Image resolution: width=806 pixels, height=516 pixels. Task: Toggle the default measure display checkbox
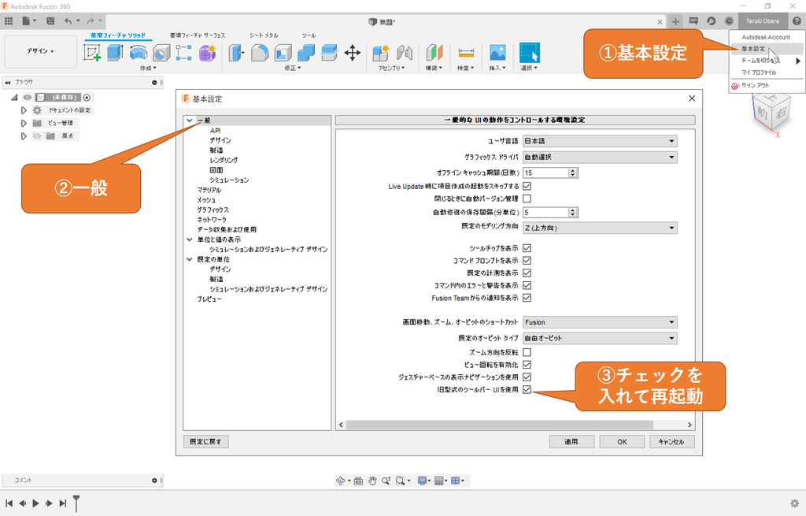[x=527, y=273]
